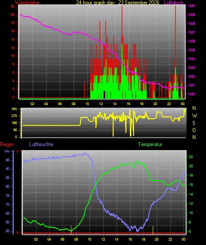Click the W compass label beside wind direction
The height and width of the screenshot is (245, 206).
195,116
